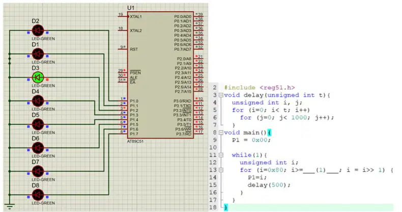Select the D2 LED component

coord(38,30)
